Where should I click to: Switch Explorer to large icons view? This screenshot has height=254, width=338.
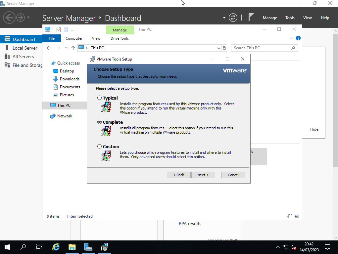(297, 216)
